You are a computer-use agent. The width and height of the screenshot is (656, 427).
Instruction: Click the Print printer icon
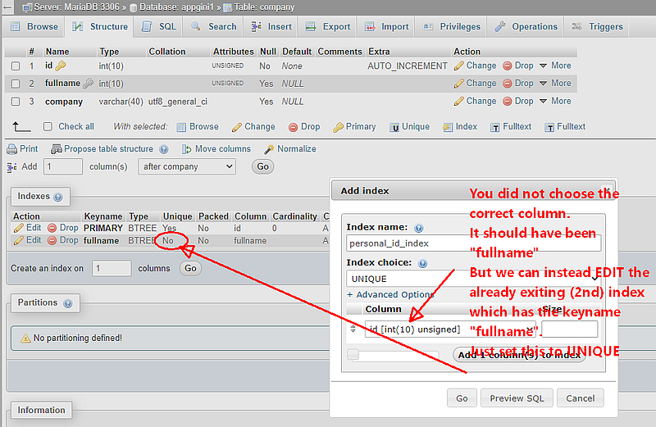click(x=12, y=149)
